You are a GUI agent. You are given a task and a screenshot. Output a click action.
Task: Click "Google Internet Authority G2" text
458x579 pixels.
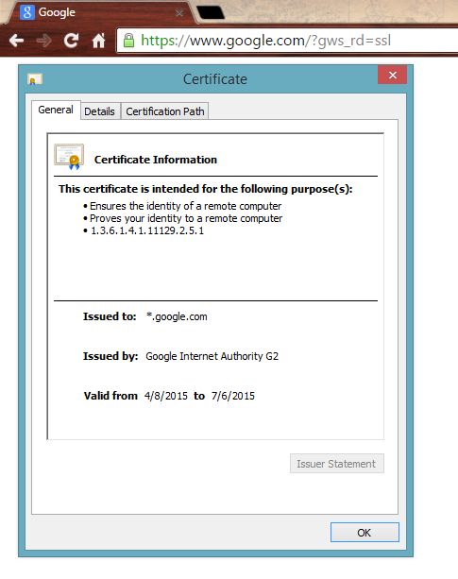(x=212, y=356)
